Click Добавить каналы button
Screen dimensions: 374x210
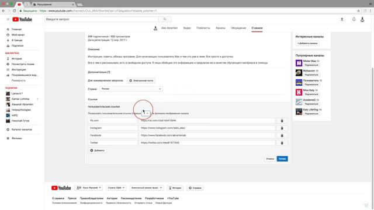(x=307, y=43)
